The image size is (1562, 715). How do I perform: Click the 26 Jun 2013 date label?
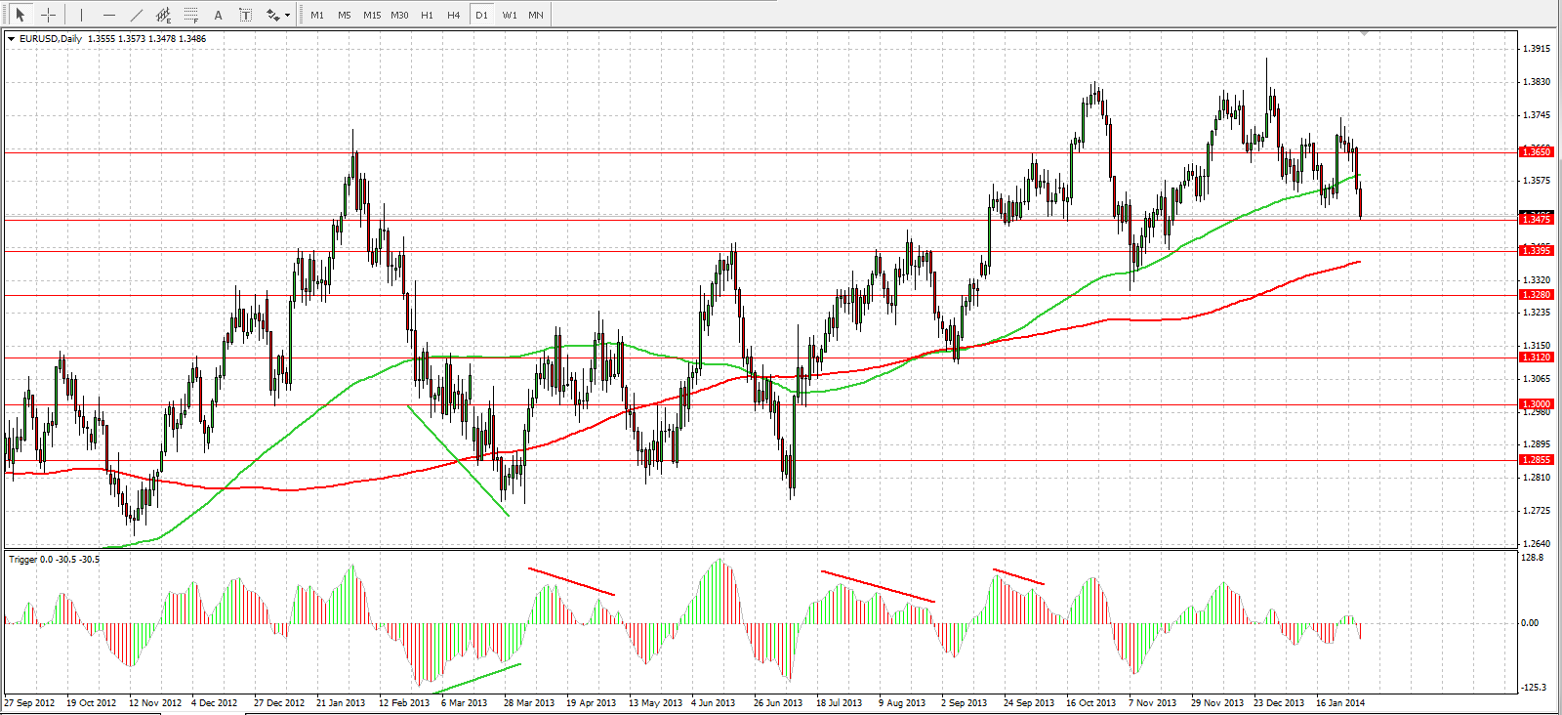tap(778, 703)
